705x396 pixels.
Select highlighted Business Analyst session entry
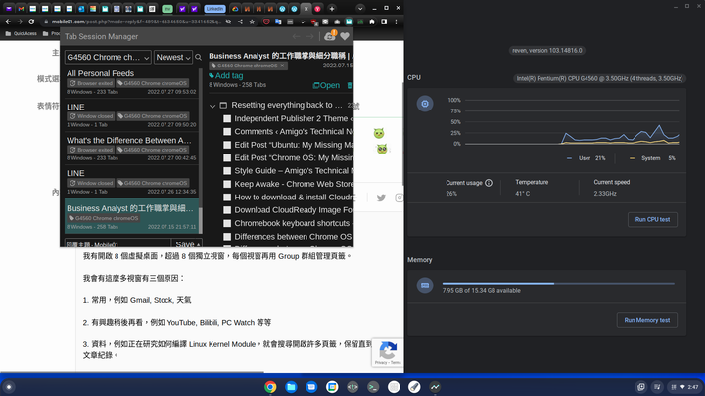tap(131, 216)
